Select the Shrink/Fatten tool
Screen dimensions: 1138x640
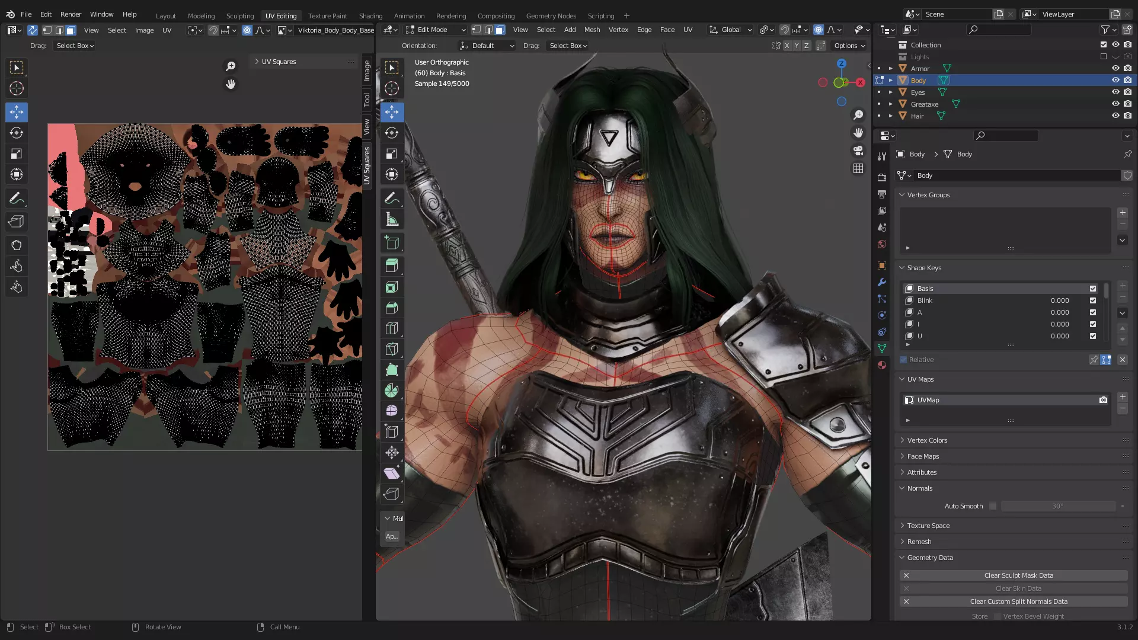pyautogui.click(x=392, y=453)
